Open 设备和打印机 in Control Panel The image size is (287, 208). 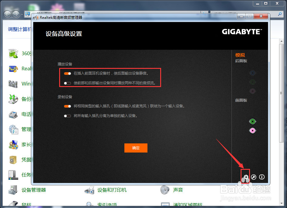(112, 190)
